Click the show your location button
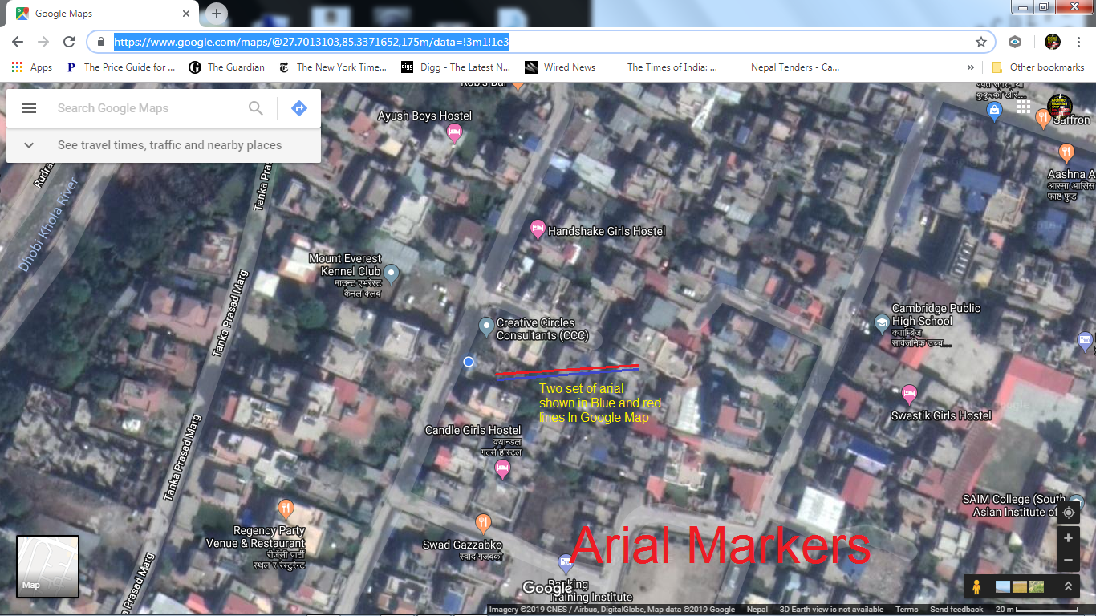1096x616 pixels. tap(1069, 513)
